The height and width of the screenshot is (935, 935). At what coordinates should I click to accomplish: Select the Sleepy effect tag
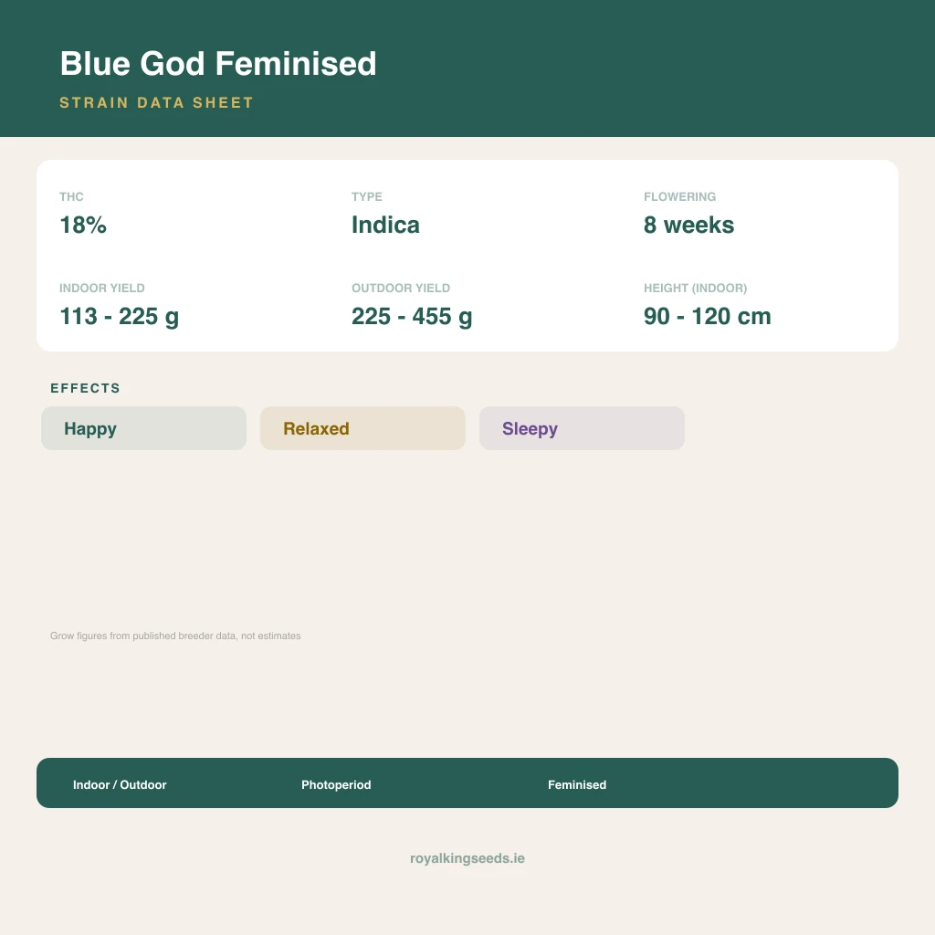coord(582,428)
